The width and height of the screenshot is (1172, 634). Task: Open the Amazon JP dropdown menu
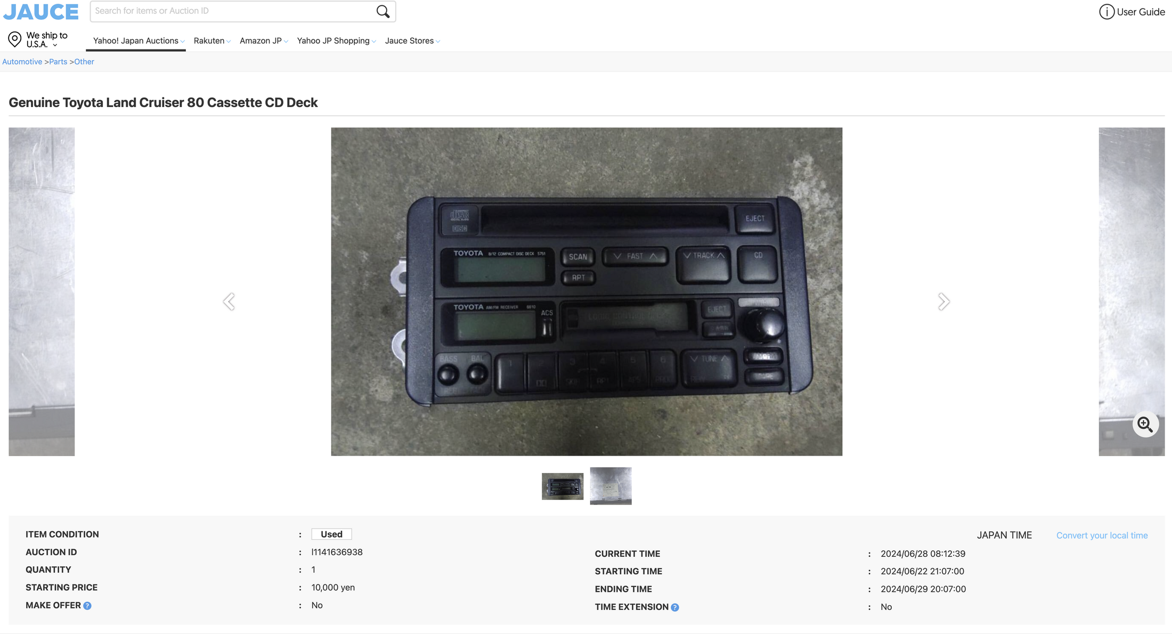[x=264, y=41]
